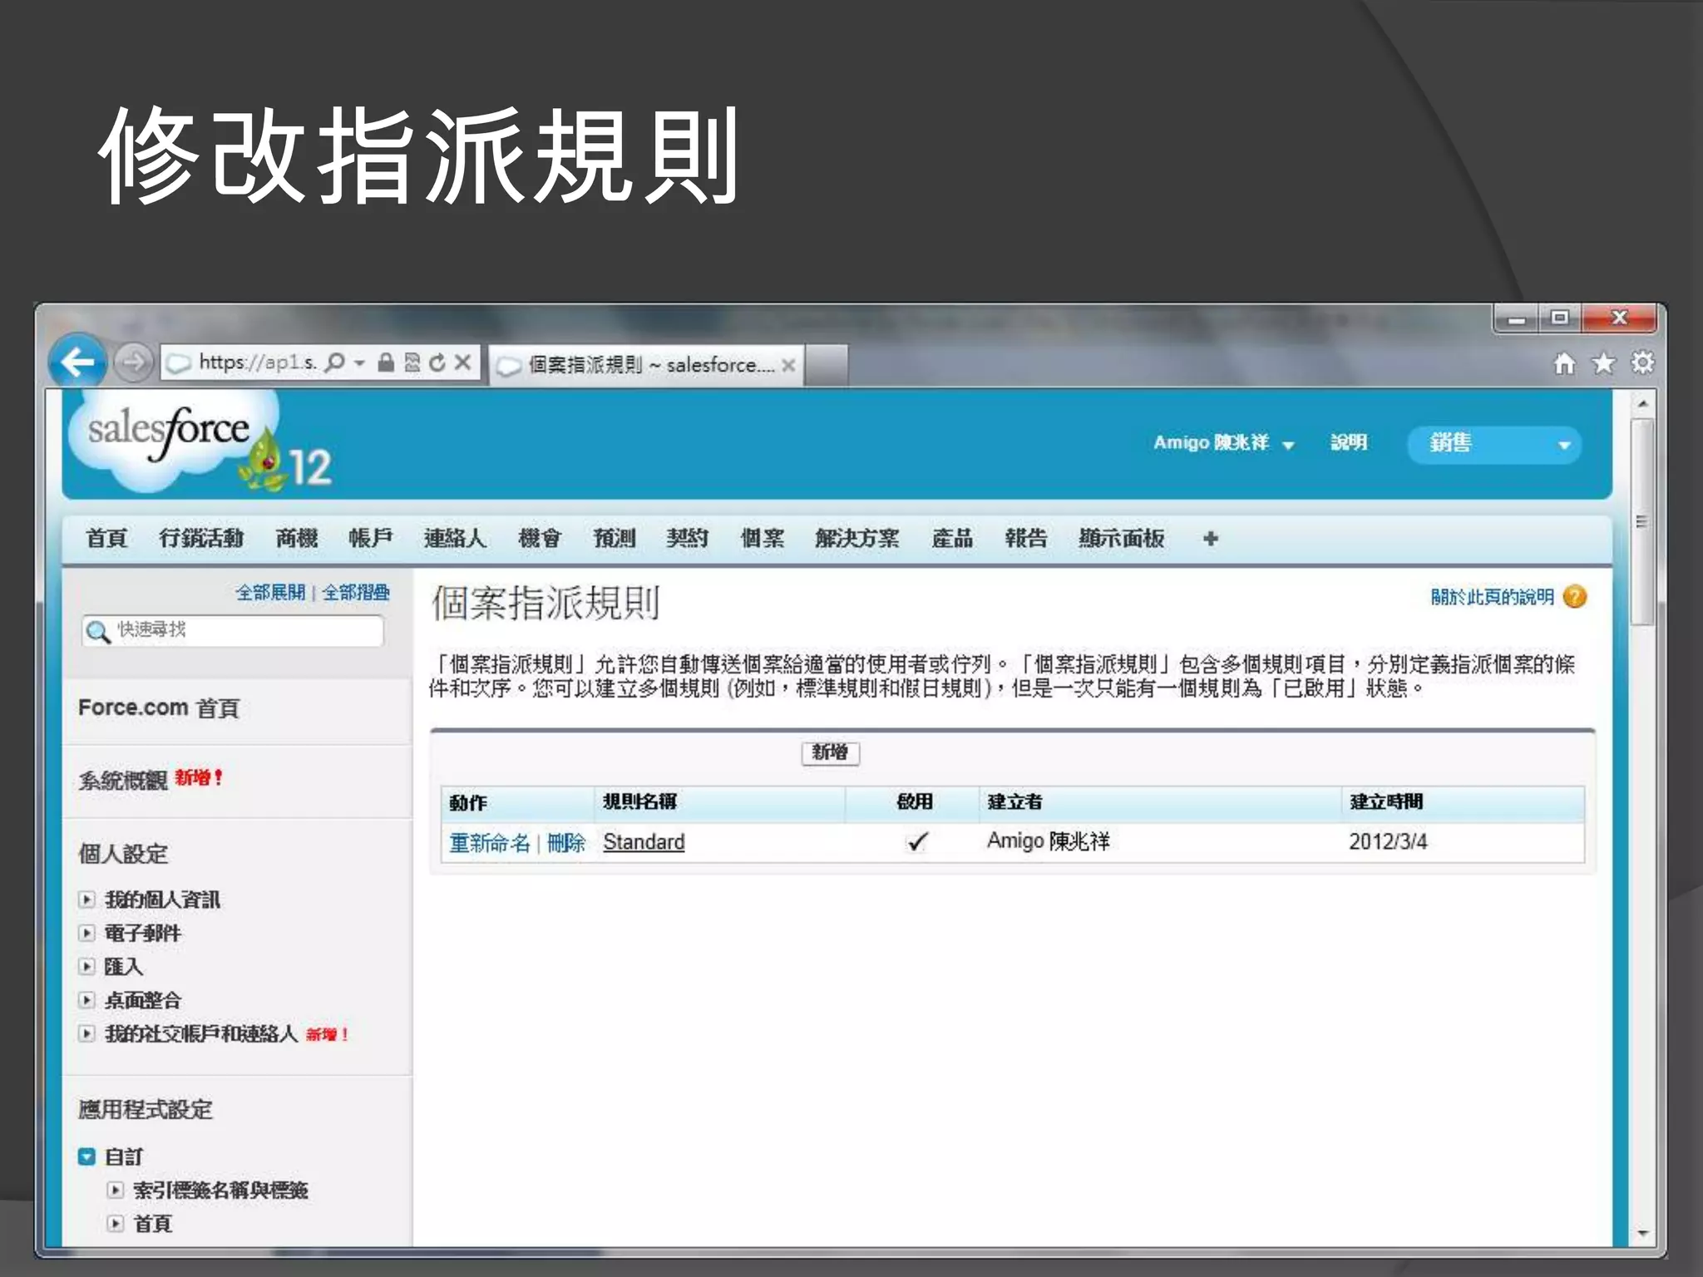Click the magnifier icon in quick find box
The image size is (1703, 1277).
click(x=98, y=632)
